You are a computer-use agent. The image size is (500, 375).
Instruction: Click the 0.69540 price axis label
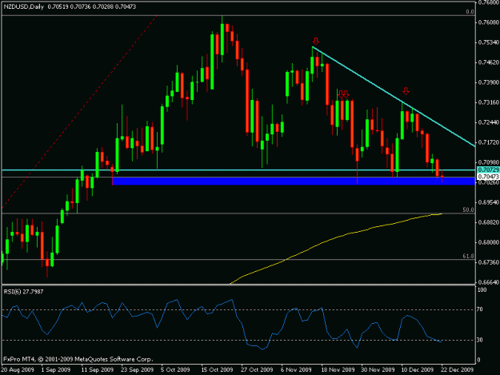click(x=488, y=202)
